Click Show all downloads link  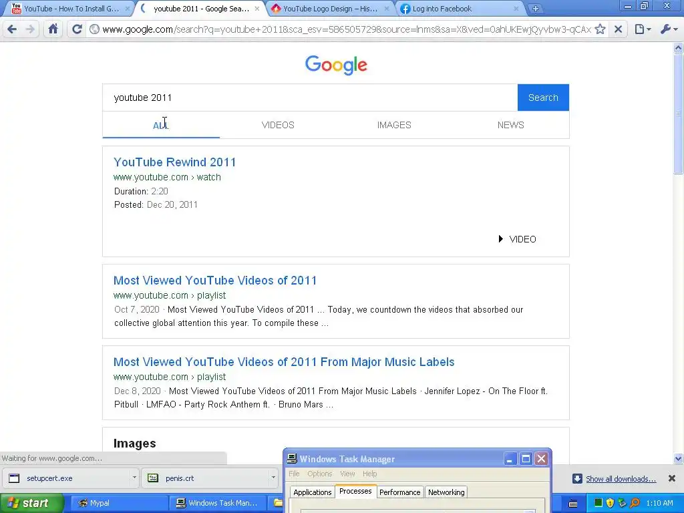coord(621,479)
